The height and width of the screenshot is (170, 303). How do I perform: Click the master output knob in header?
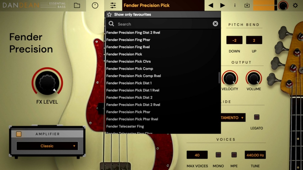pos(283,5)
